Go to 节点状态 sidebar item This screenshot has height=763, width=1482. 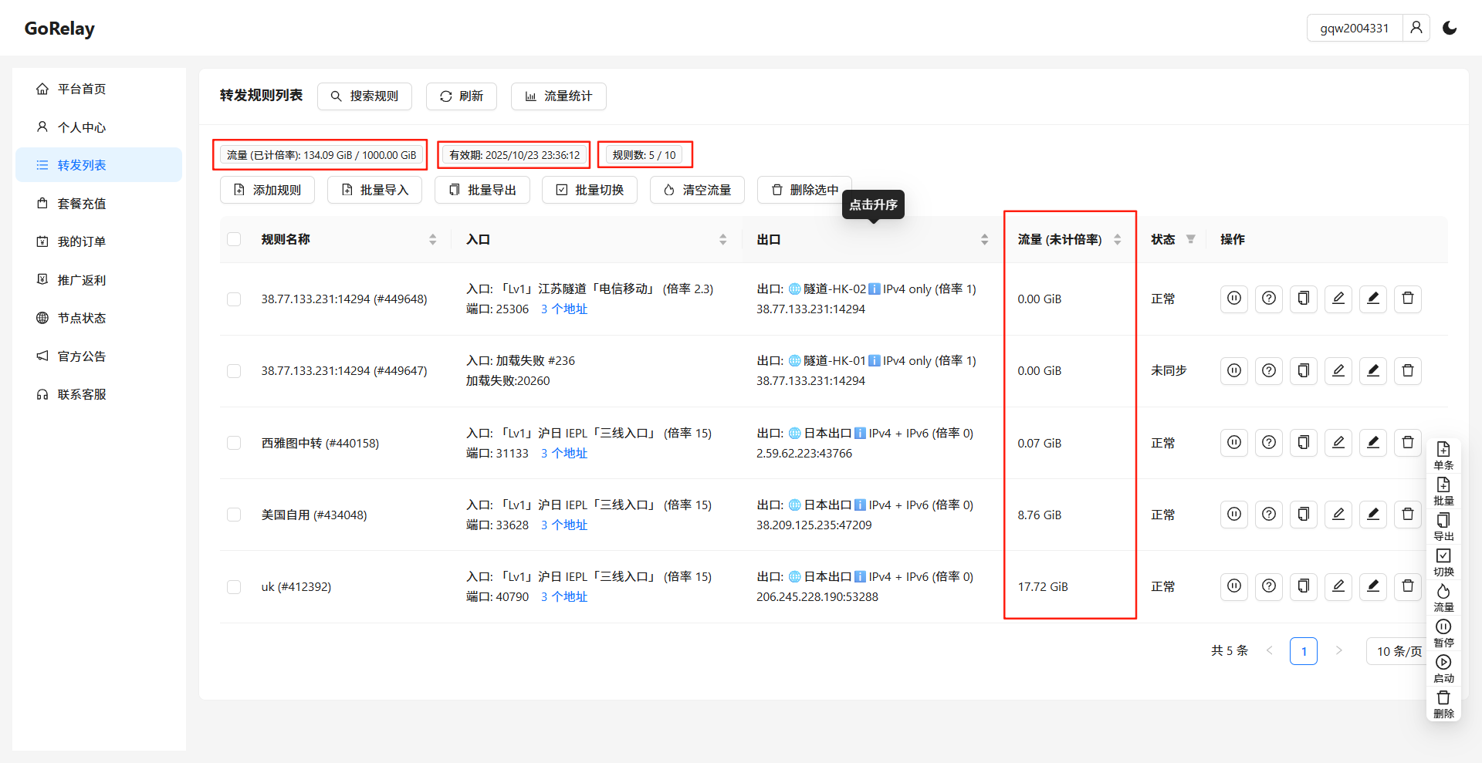82,318
